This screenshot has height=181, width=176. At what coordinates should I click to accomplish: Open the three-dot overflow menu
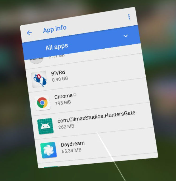tap(129, 17)
